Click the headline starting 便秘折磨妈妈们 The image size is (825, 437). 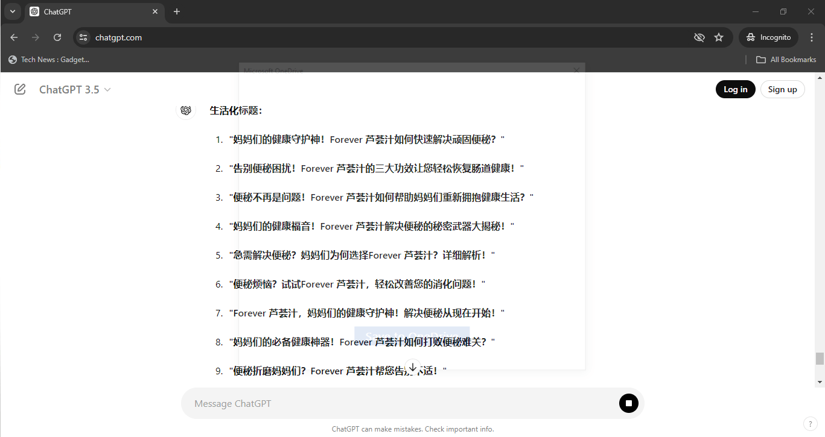[338, 371]
